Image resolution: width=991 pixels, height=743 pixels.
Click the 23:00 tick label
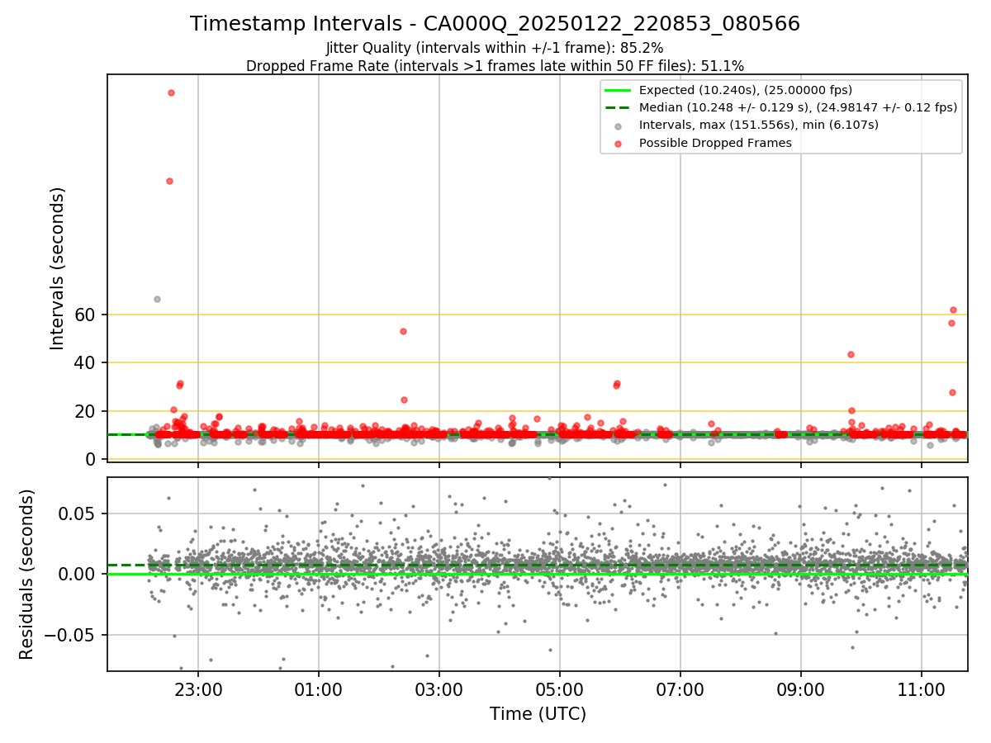(x=198, y=689)
